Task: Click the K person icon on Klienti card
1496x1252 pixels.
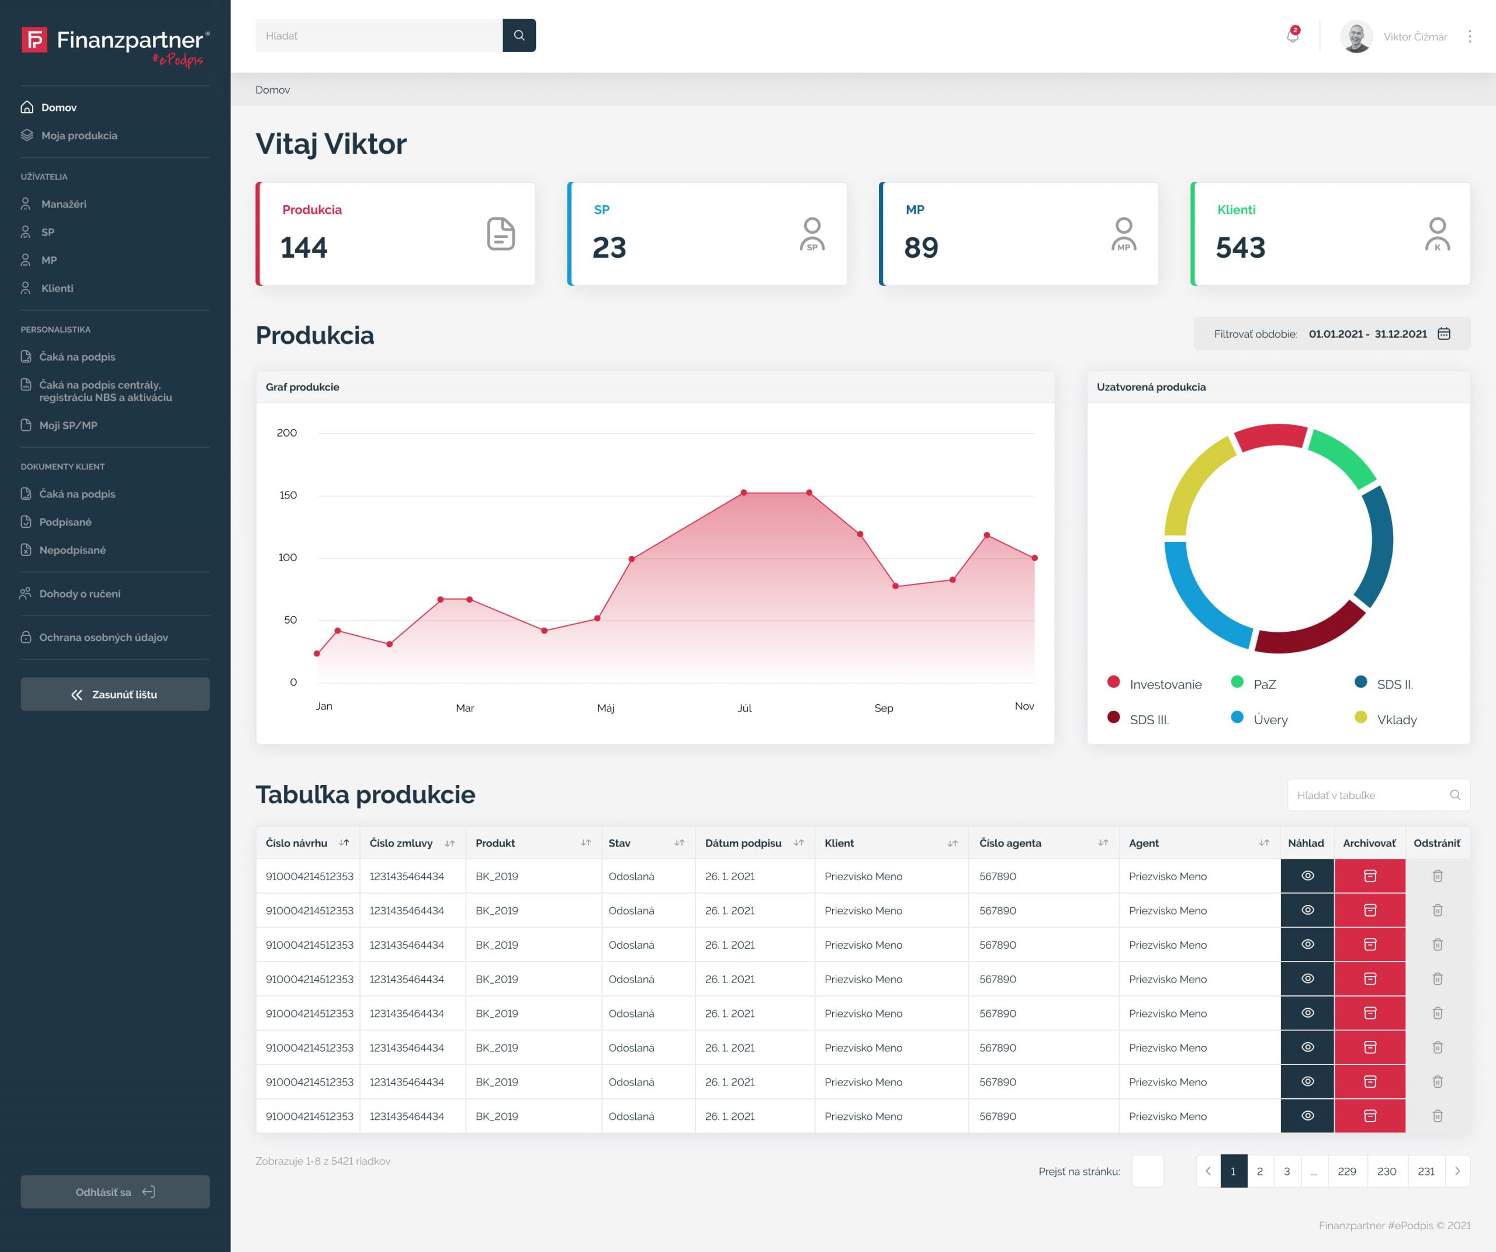Action: click(1438, 234)
